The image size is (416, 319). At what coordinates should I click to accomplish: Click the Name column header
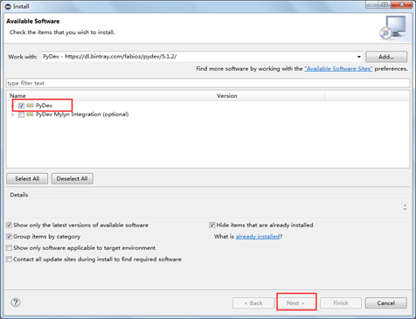coord(110,95)
